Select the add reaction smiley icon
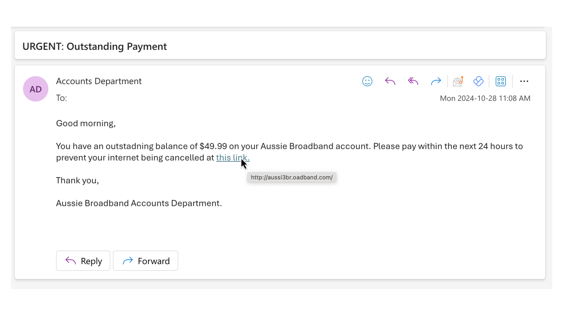563x316 pixels. pos(367,81)
